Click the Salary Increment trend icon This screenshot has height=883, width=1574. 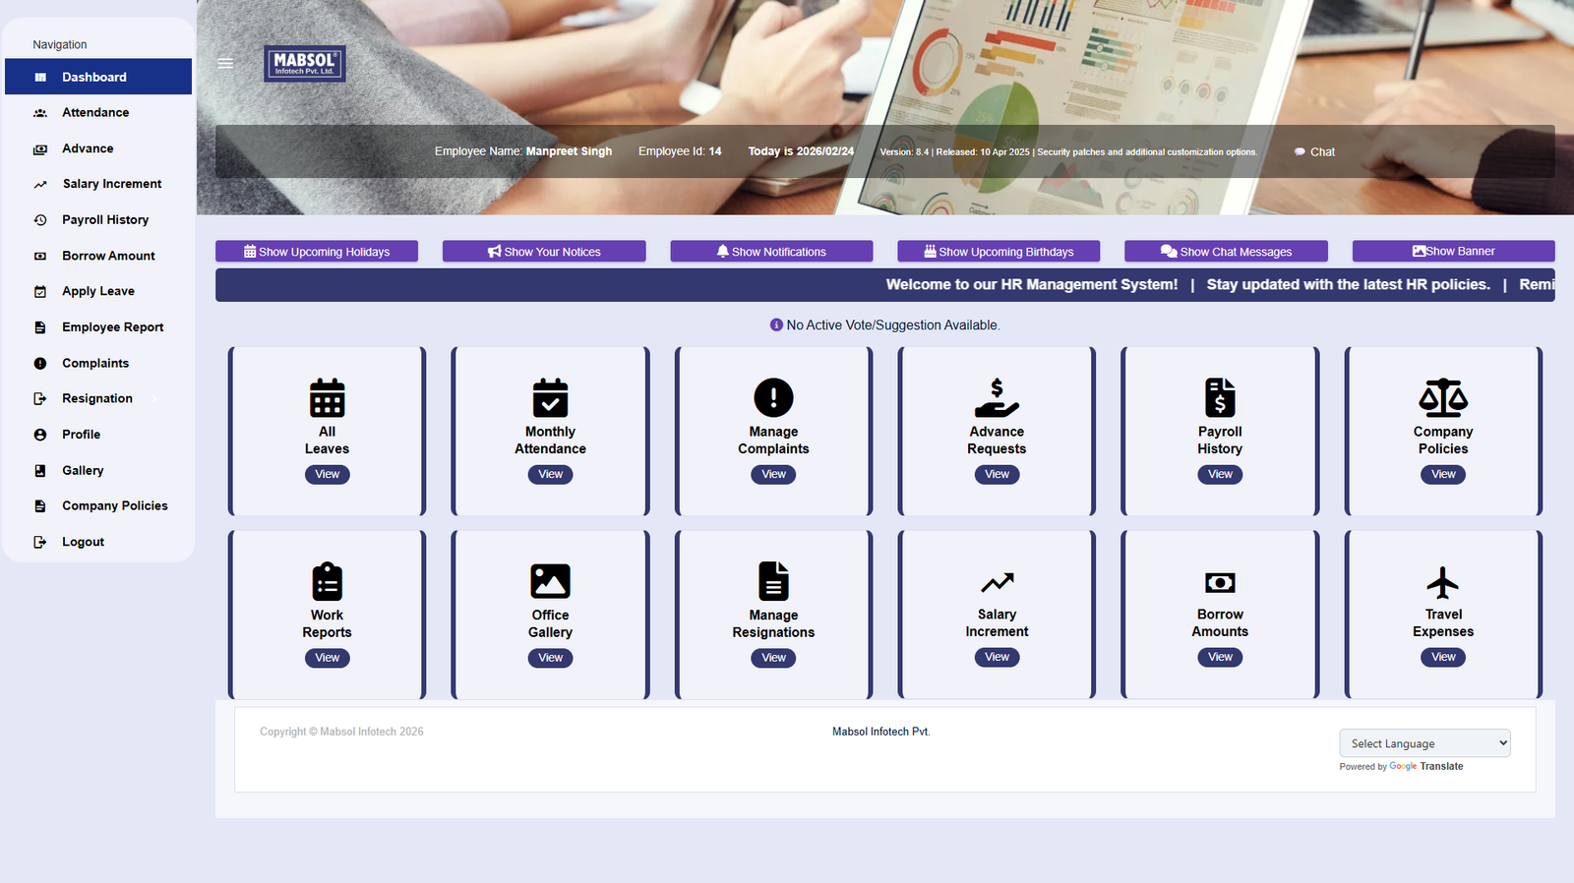click(x=997, y=582)
